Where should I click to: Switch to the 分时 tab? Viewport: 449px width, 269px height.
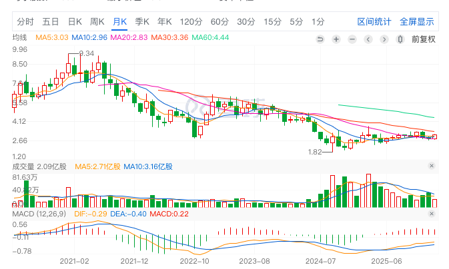[x=25, y=21]
